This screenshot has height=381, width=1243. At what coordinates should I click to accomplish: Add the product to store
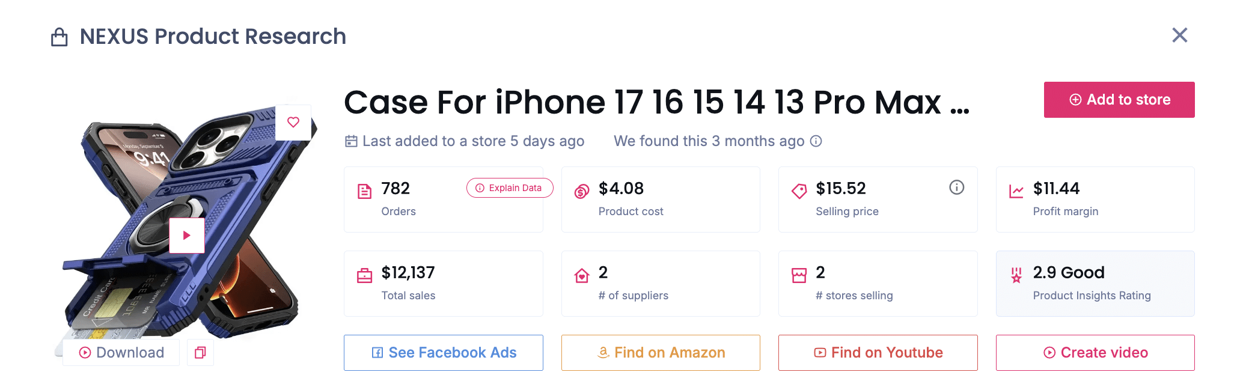pos(1119,100)
